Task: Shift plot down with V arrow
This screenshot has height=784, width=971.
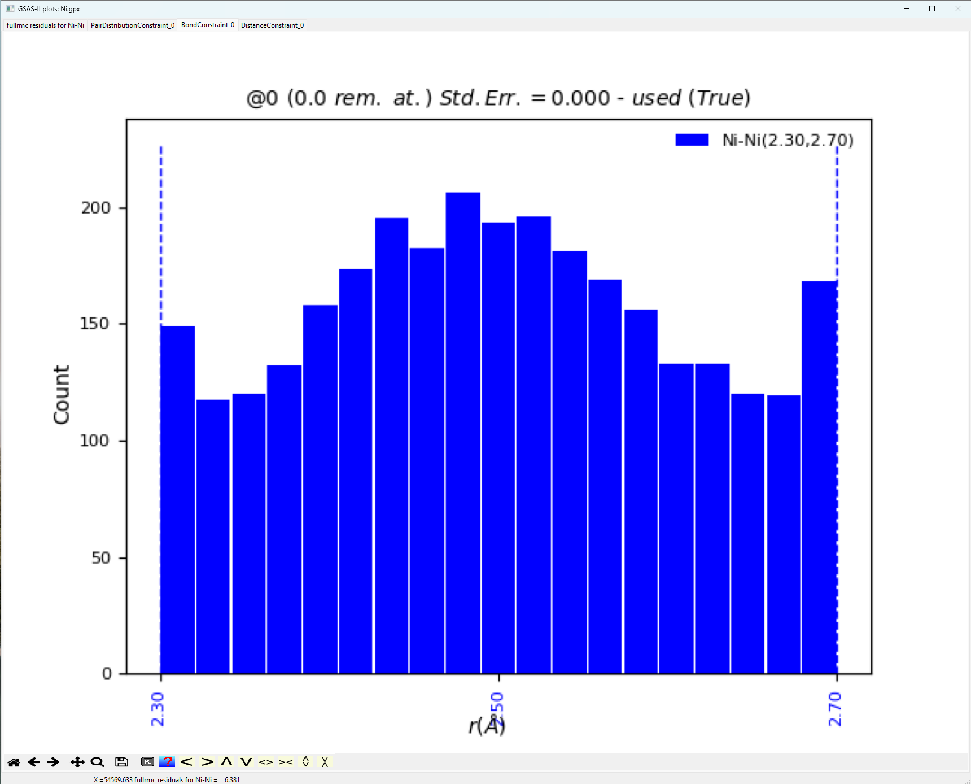Action: pos(246,762)
